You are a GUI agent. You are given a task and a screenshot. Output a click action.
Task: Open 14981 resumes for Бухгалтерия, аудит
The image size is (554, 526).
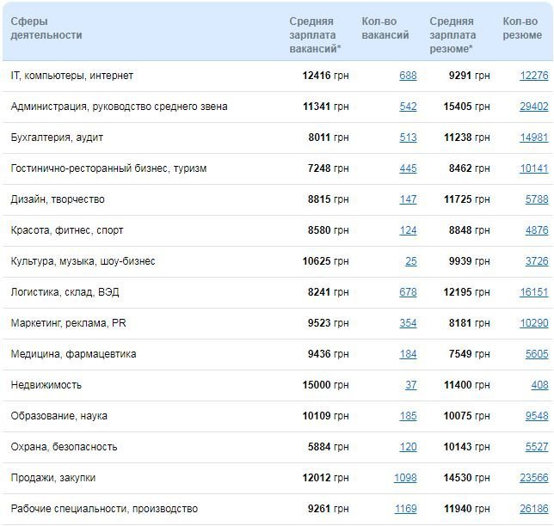(533, 138)
